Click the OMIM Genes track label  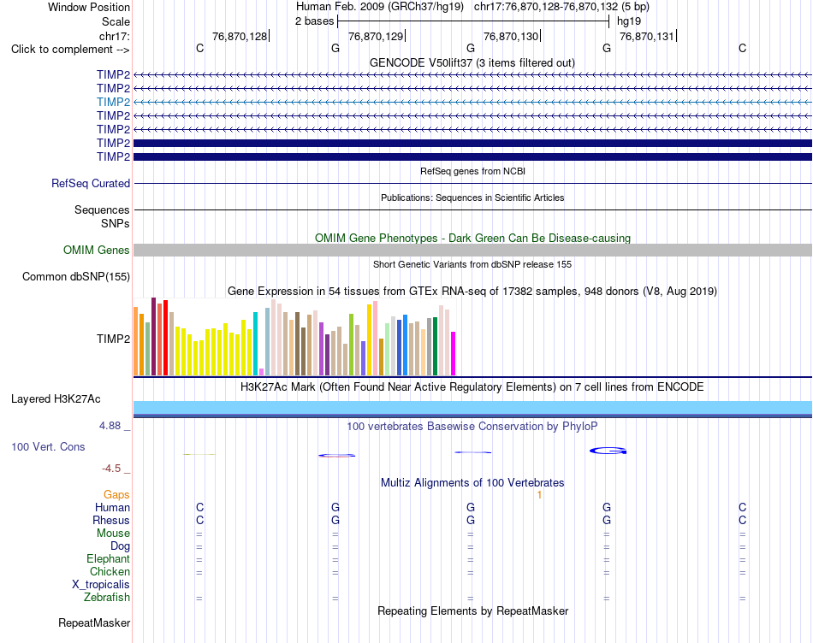pyautogui.click(x=96, y=251)
